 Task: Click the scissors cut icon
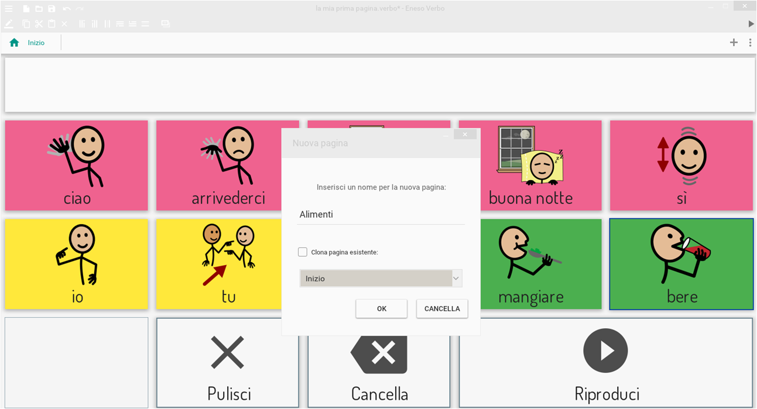[39, 24]
